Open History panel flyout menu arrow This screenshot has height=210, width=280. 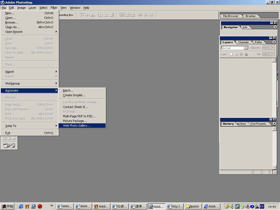(x=274, y=123)
